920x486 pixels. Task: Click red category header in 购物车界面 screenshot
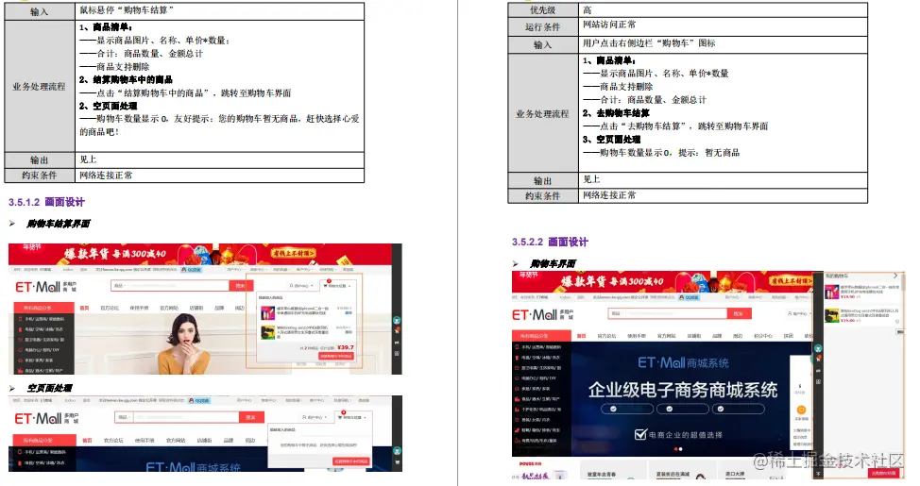[541, 336]
